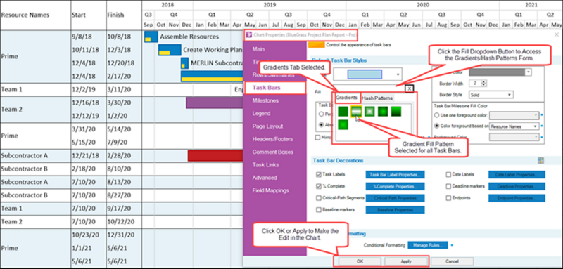Uncheck the Task Labels checkbox
This screenshot has width=563, height=269.
[319, 175]
